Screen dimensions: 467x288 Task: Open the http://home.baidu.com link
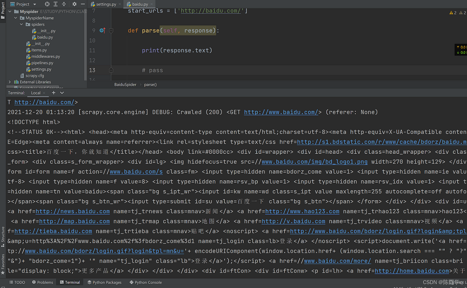coord(412,271)
